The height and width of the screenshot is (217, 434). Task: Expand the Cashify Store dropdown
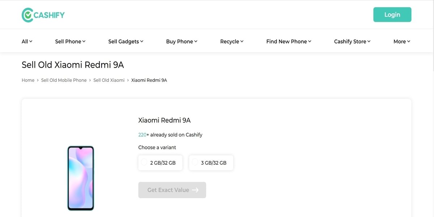click(x=352, y=41)
